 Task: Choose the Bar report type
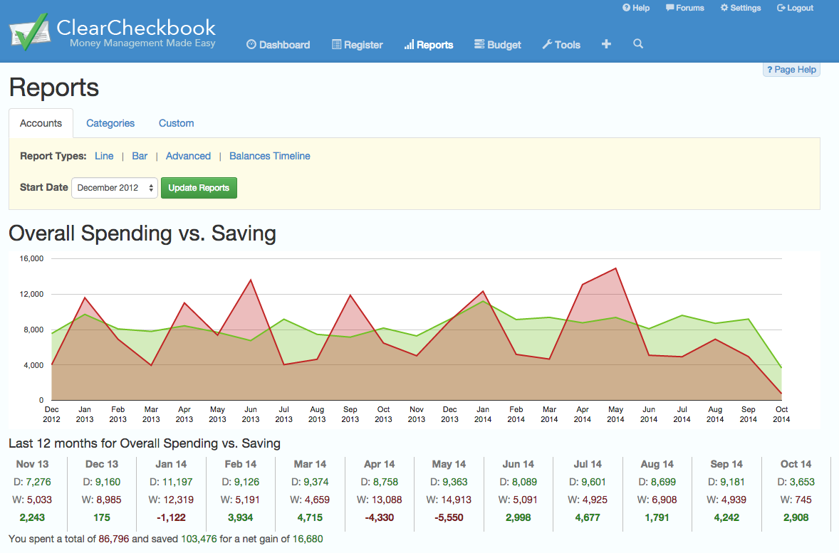click(x=140, y=156)
